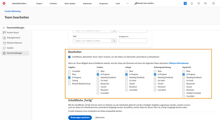This screenshot has width=220, height=120.
Task: Click the Updates speech bubble icon
Action: (x=4, y=48)
